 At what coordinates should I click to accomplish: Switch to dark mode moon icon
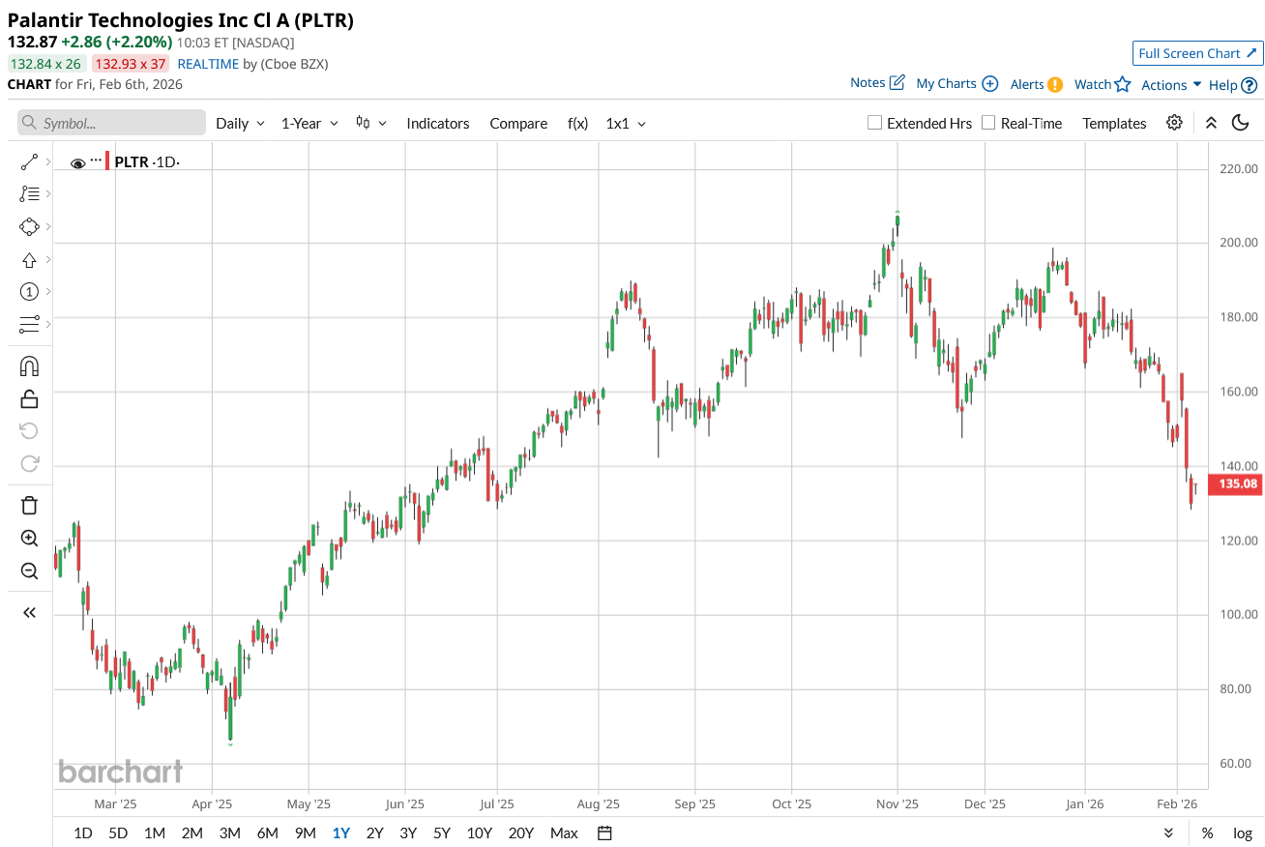pyautogui.click(x=1240, y=123)
